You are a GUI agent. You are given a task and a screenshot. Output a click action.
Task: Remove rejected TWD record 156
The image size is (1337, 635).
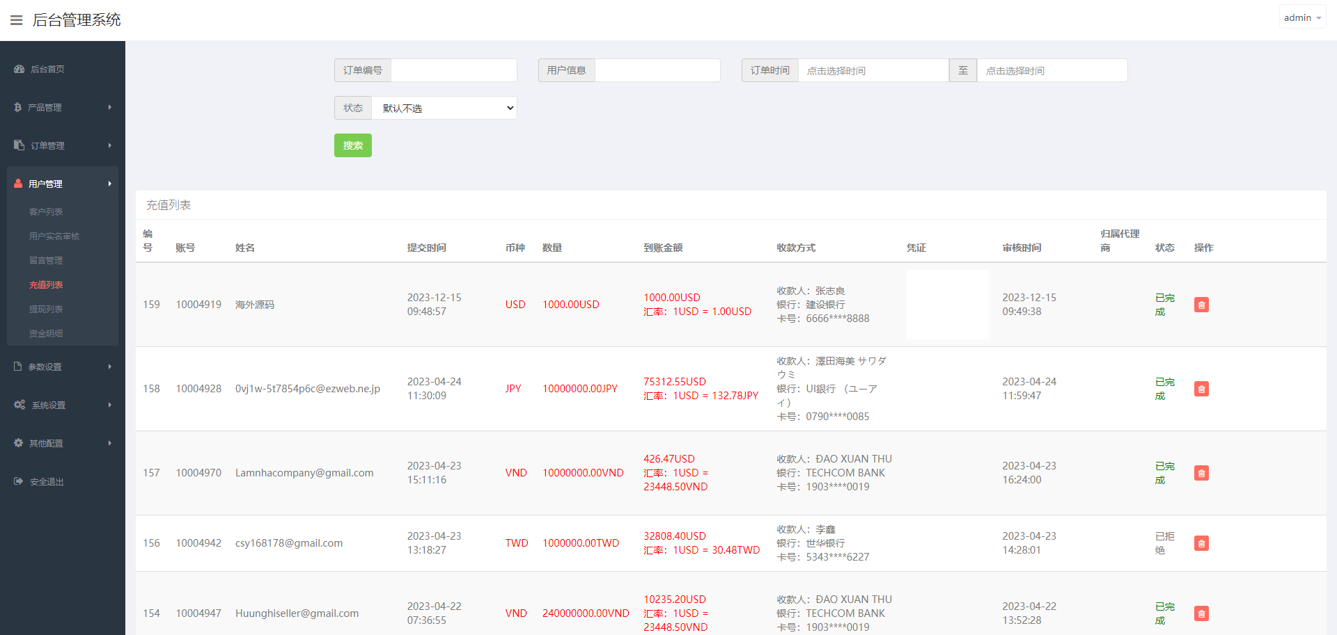pos(1201,543)
